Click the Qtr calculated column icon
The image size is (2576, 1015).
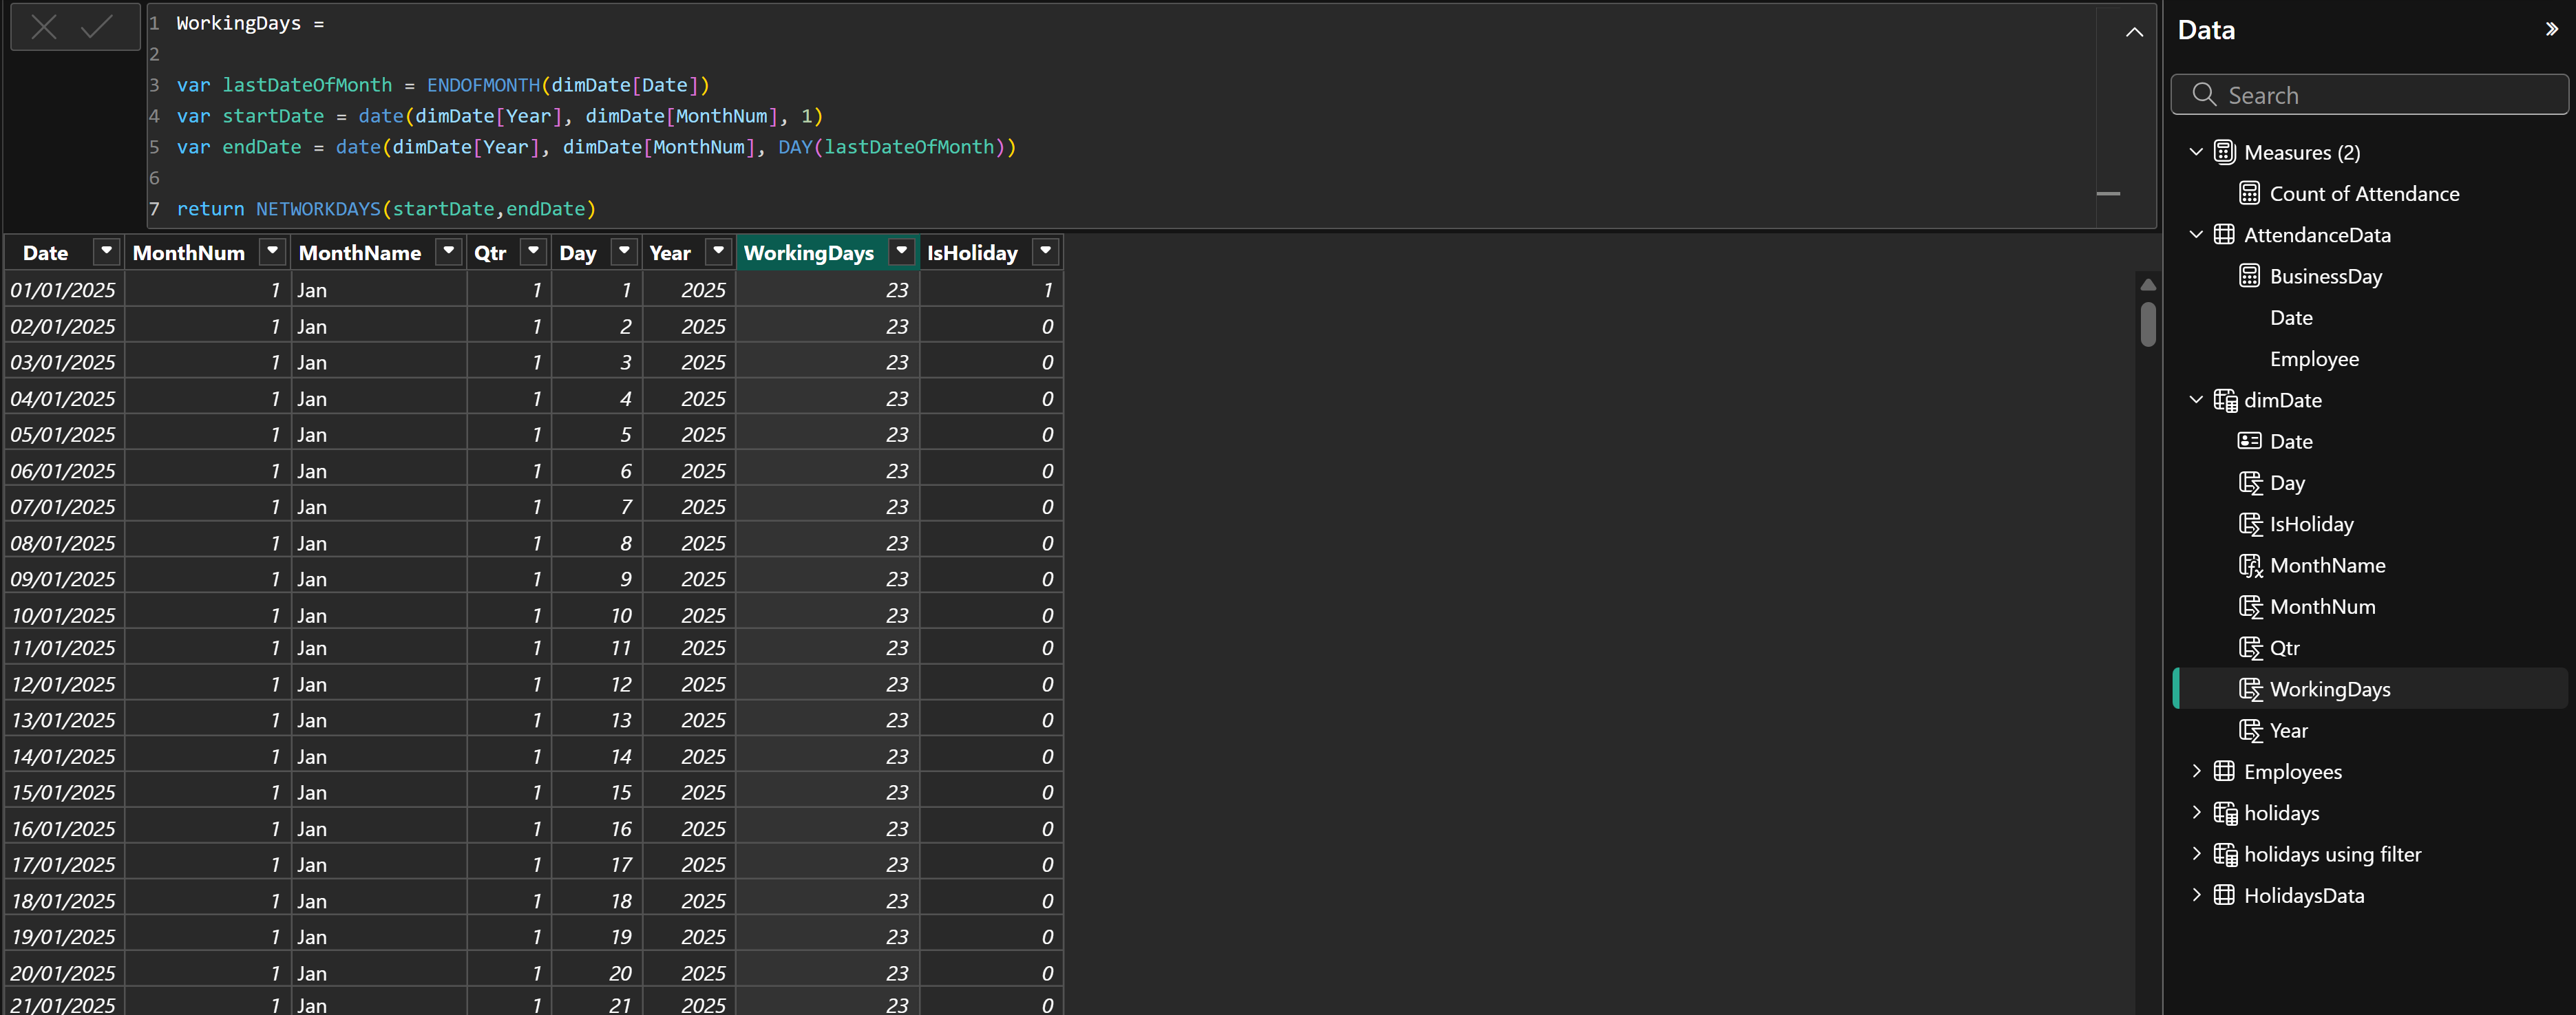2250,648
